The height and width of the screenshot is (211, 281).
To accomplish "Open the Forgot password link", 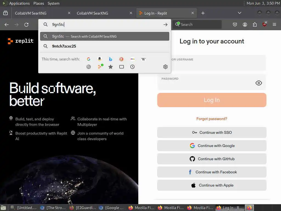I will [212, 119].
